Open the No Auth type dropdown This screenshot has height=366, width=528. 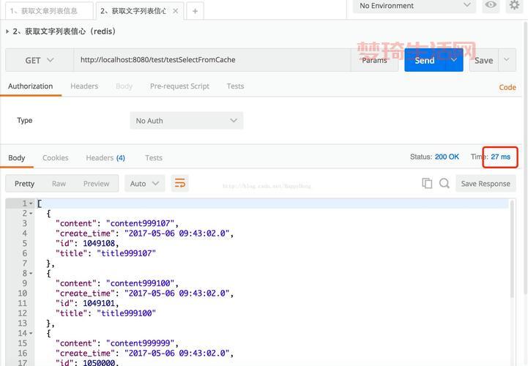coord(187,121)
